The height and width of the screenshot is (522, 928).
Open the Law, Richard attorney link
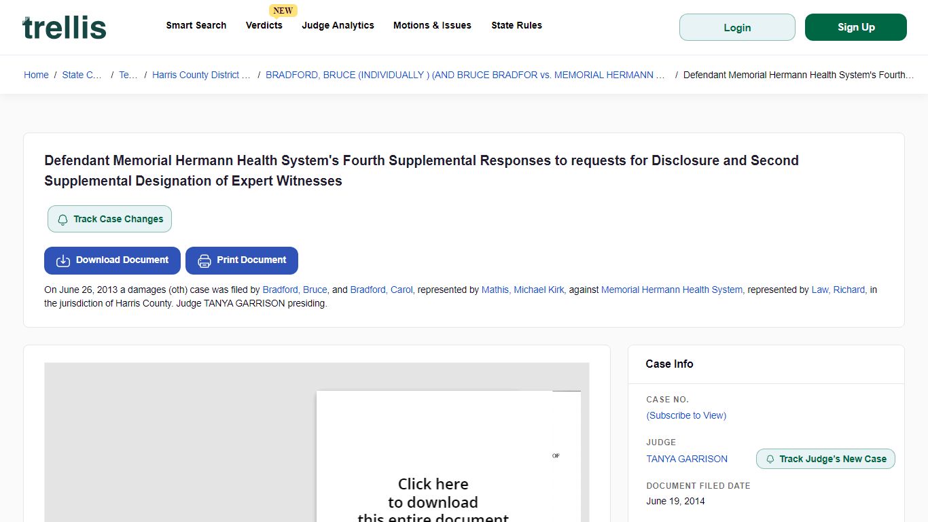coord(838,290)
